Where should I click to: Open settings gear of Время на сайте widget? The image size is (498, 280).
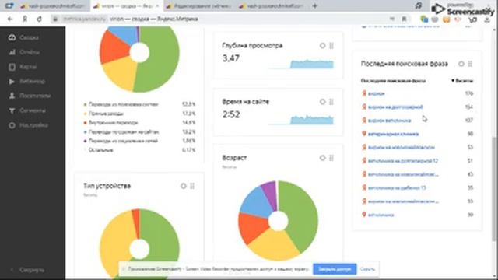(322, 102)
